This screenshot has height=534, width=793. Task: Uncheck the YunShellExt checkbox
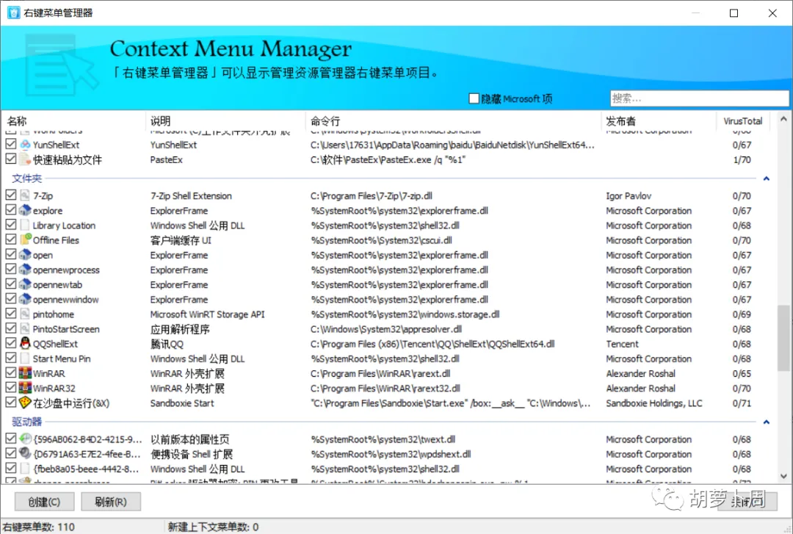tap(10, 144)
